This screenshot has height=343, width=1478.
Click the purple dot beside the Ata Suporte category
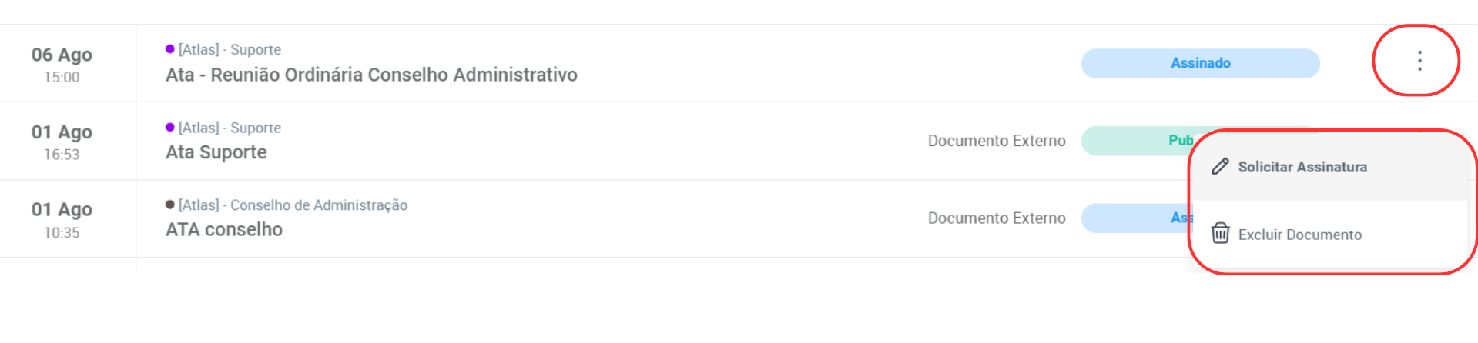170,128
